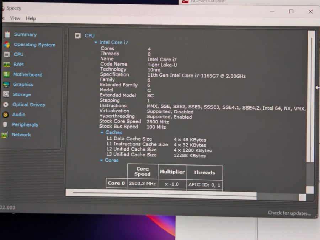The width and height of the screenshot is (320, 240).
Task: Click the Stock Bus Speed value 100 MHz
Action: [x=156, y=127]
